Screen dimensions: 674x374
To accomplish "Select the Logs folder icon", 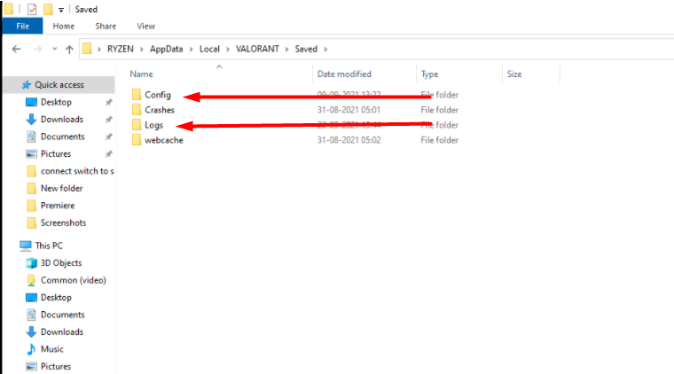I will pyautogui.click(x=137, y=125).
